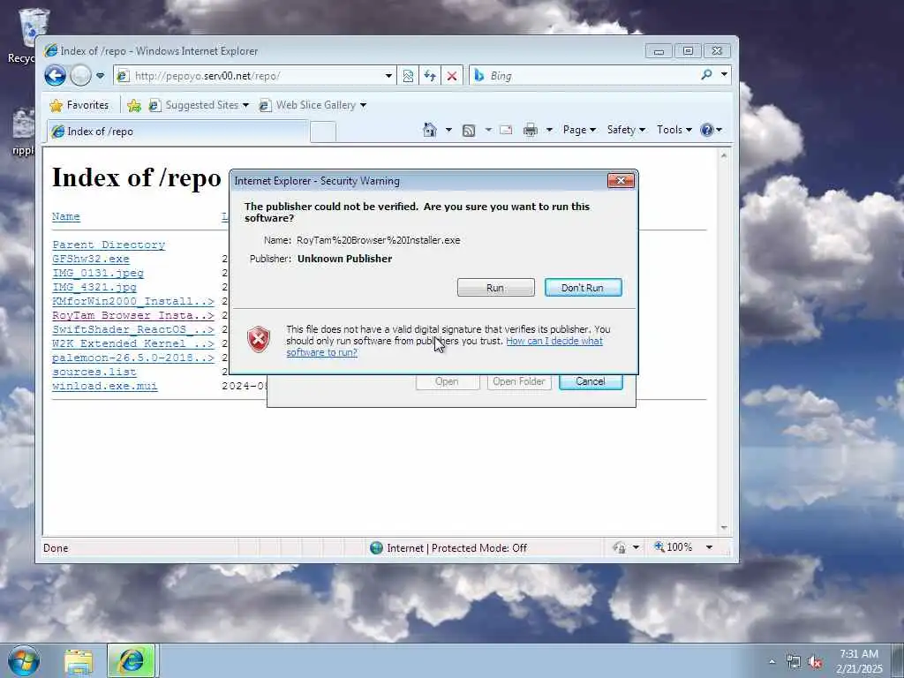This screenshot has height=678, width=904.
Task: Click the RoyTam Browser Installer link
Action: point(133,315)
